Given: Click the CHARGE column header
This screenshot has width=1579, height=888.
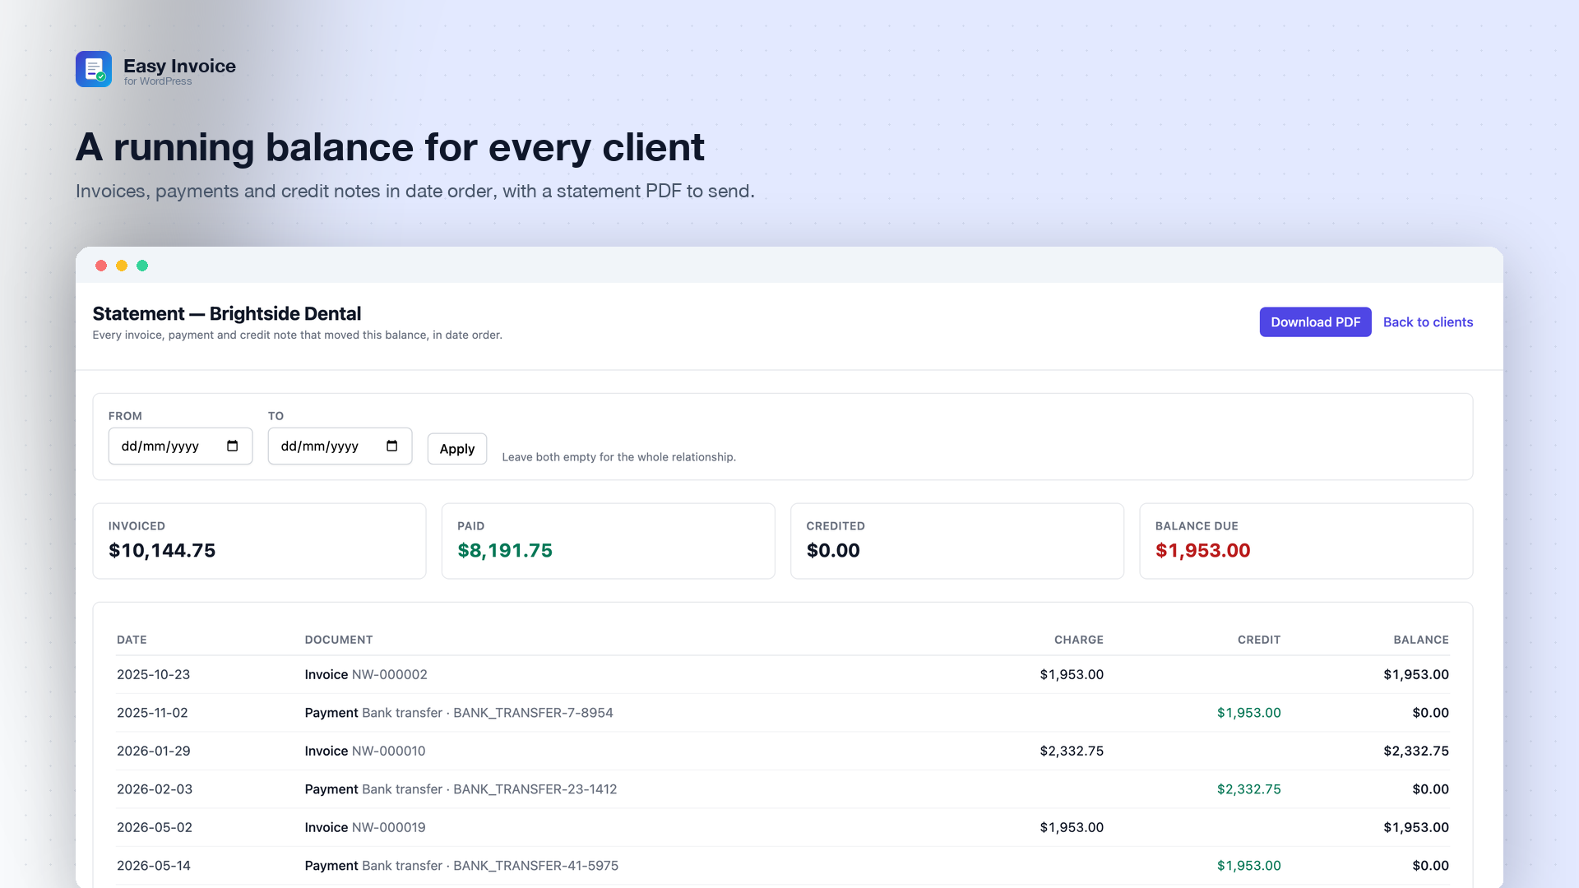Looking at the screenshot, I should pos(1079,640).
